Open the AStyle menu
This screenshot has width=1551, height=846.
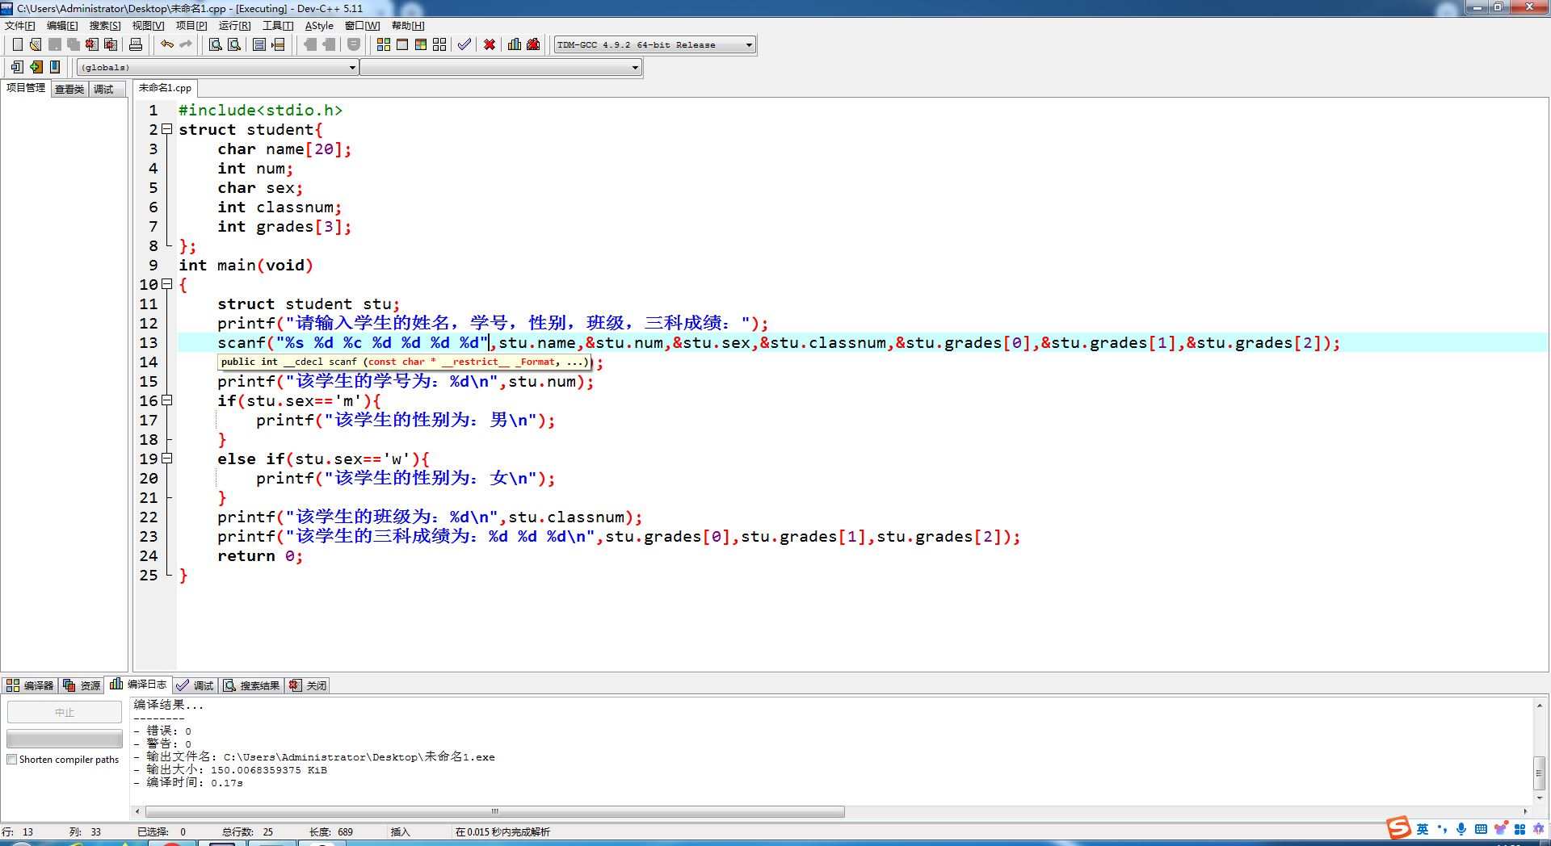(319, 26)
